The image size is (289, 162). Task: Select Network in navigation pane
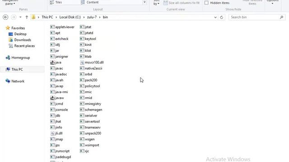[15, 81]
